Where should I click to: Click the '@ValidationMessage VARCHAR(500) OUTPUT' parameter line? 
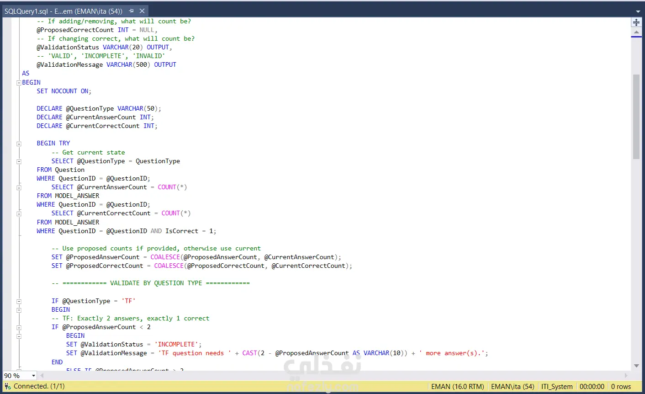pos(106,64)
